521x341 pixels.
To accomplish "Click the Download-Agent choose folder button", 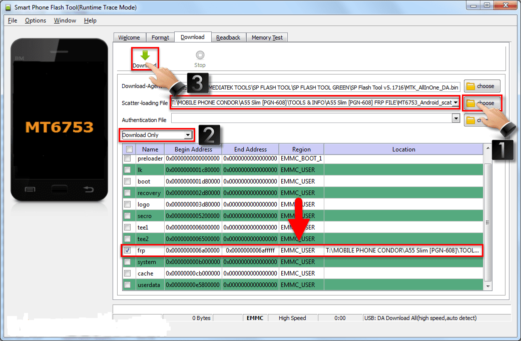I will pos(481,86).
